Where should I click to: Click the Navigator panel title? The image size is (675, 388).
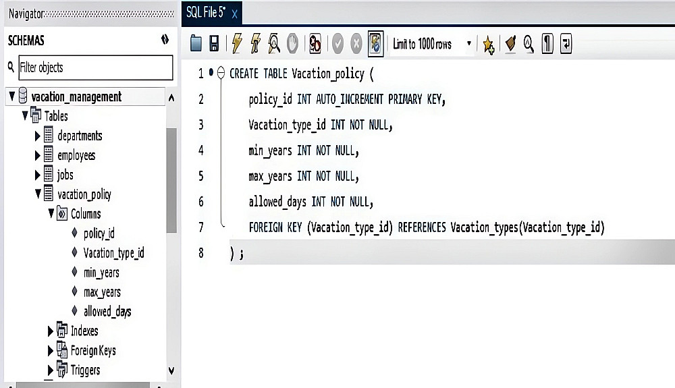point(26,13)
